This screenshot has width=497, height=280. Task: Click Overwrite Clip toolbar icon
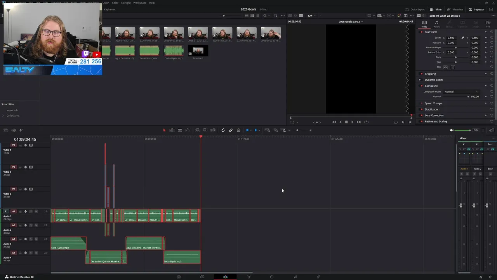[x=205, y=130]
